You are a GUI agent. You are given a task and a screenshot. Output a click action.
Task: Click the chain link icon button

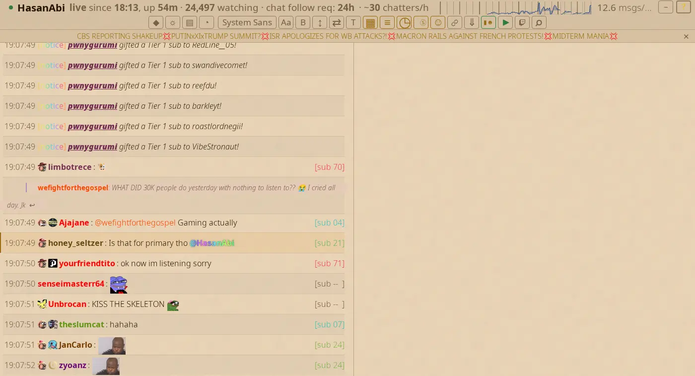tap(455, 22)
